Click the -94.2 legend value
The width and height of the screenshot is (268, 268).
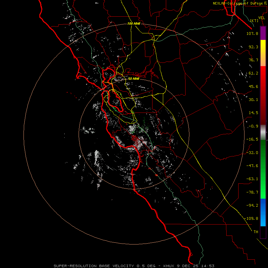tap(252, 205)
